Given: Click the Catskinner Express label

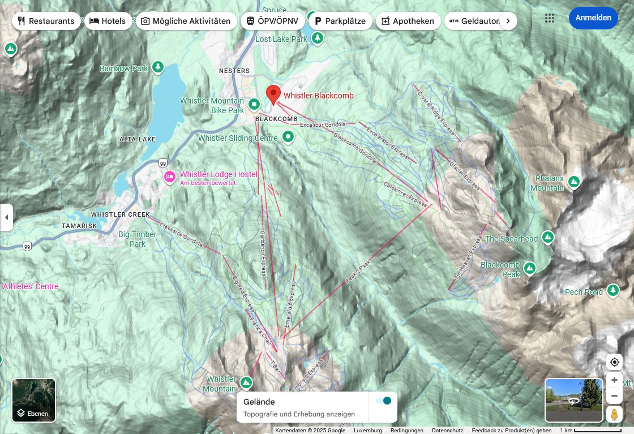Looking at the screenshot, I should pos(405,195).
